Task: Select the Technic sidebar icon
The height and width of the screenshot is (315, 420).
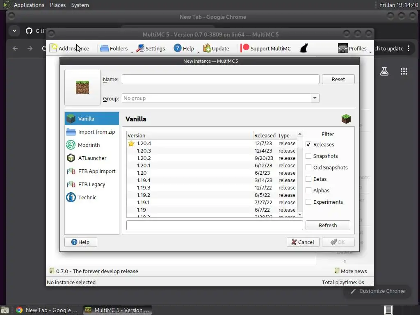Action: pos(71,197)
